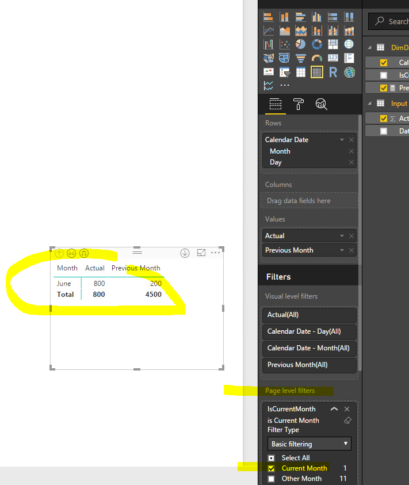409x485 pixels.
Task: Select the Ribbon chart visual
Action: pos(349,30)
